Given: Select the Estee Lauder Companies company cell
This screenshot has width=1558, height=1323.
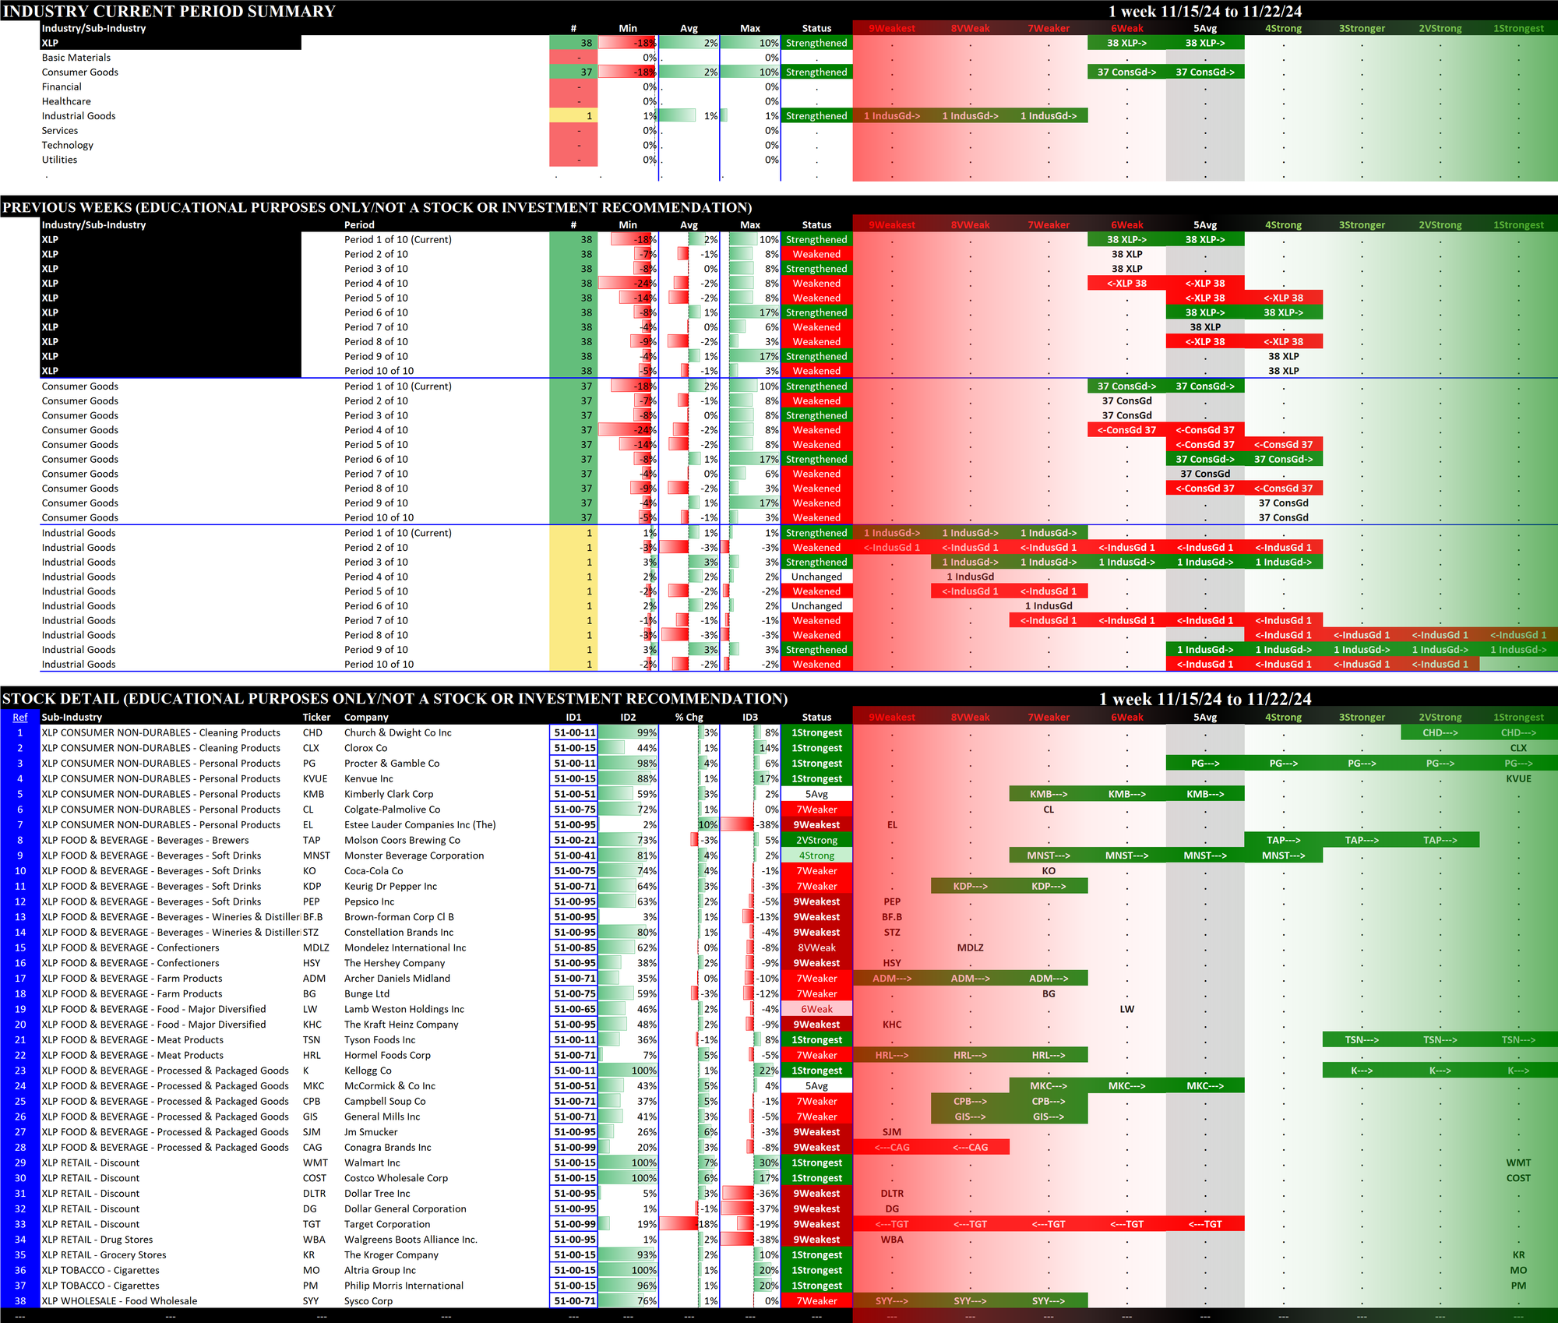Looking at the screenshot, I should tap(420, 825).
